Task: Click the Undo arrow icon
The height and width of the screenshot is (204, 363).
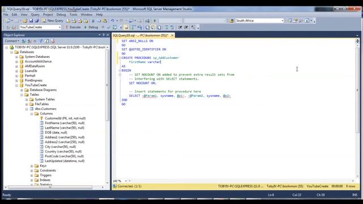Action: (112, 21)
